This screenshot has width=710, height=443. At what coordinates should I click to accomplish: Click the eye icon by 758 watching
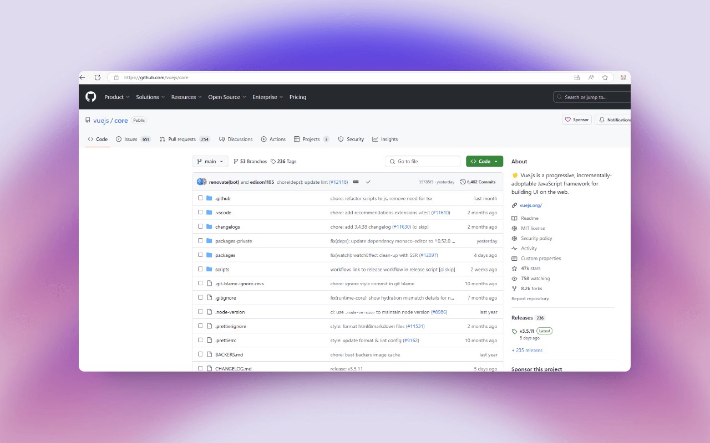click(x=514, y=279)
